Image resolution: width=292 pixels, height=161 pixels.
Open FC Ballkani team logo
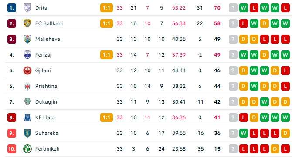pos(27,23)
